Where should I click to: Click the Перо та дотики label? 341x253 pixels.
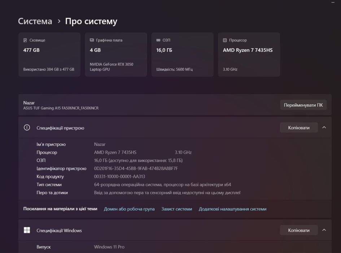coord(52,193)
